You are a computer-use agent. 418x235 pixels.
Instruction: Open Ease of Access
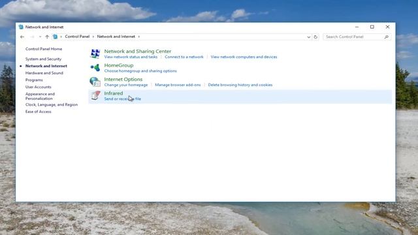point(38,112)
